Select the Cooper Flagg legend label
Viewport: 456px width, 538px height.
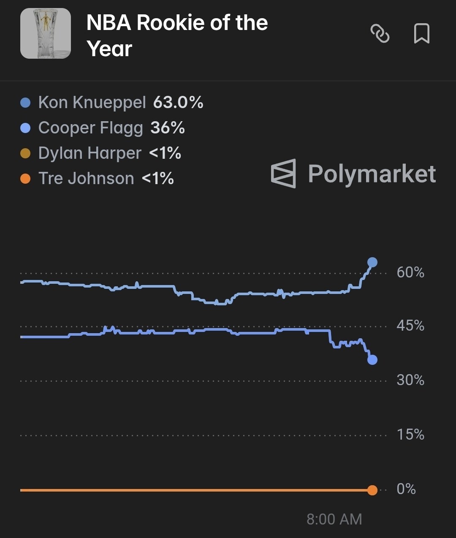pos(90,128)
